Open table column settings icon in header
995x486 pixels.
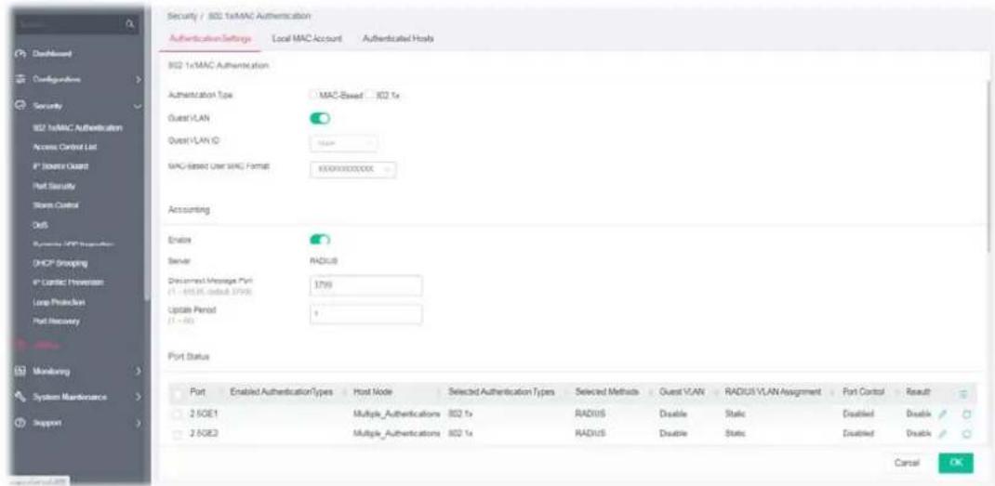point(962,393)
